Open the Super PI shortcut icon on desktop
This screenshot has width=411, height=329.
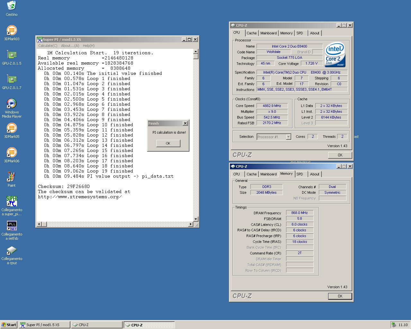[x=12, y=201]
